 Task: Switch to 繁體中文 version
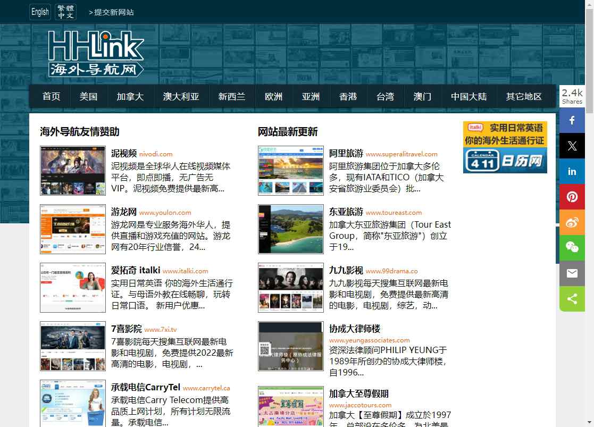pos(65,12)
